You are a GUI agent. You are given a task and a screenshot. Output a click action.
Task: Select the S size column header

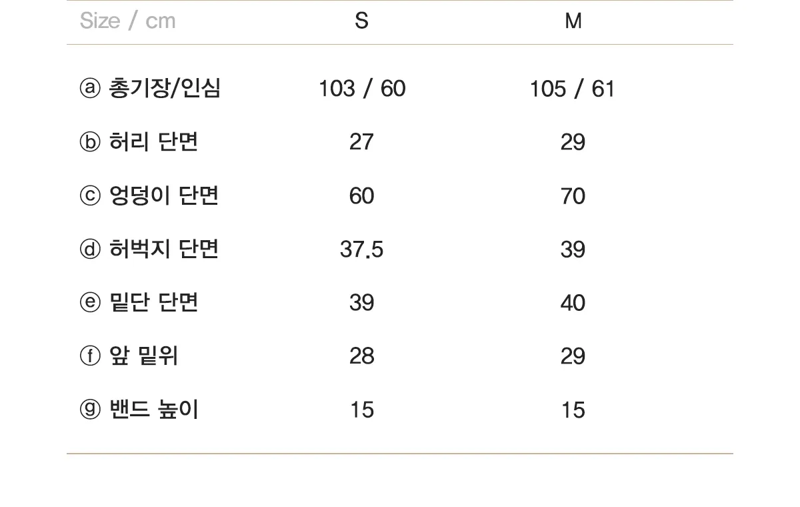click(361, 21)
